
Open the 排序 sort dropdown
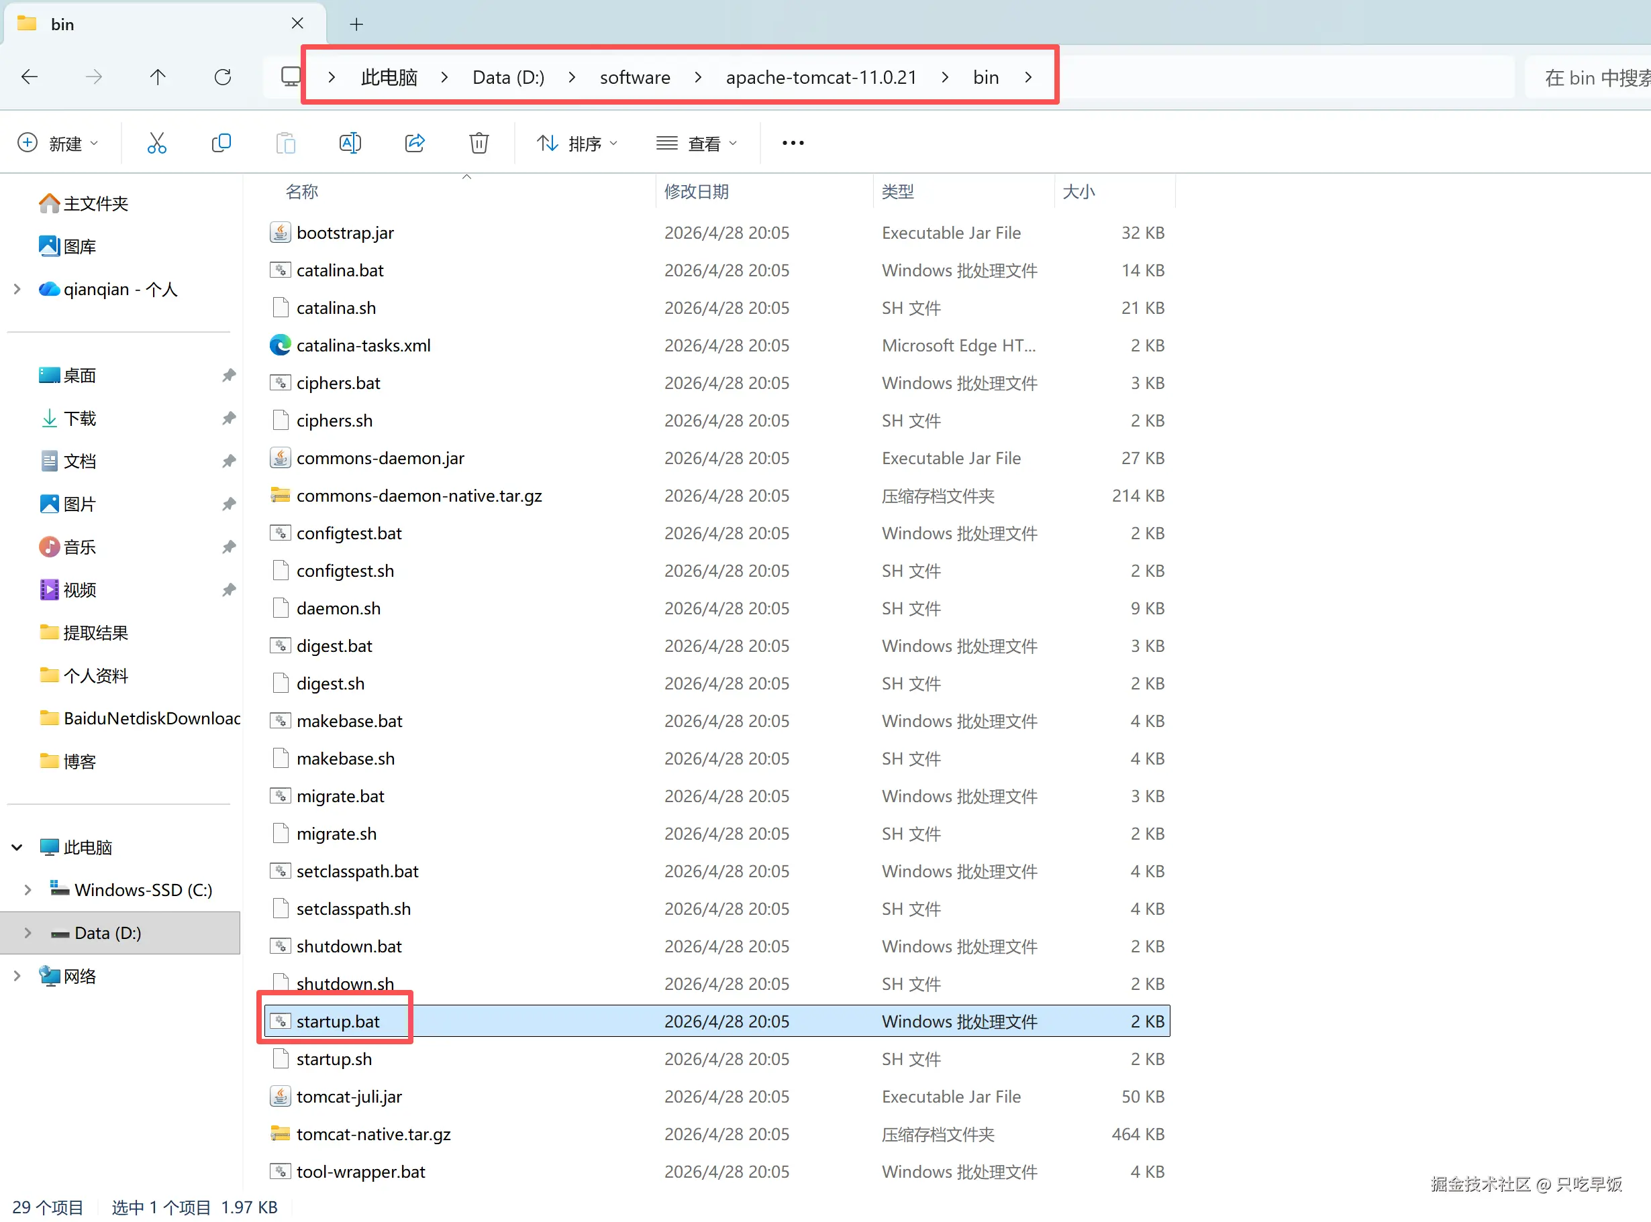tap(577, 143)
